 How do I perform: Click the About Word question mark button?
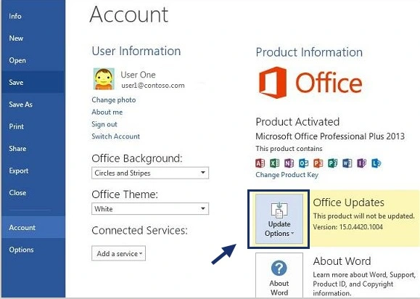click(x=279, y=276)
